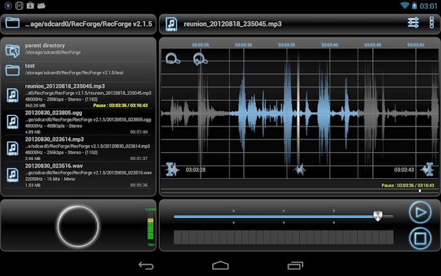This screenshot has height=276, width=441.
Task: Stop playback with the stop button
Action: click(420, 239)
